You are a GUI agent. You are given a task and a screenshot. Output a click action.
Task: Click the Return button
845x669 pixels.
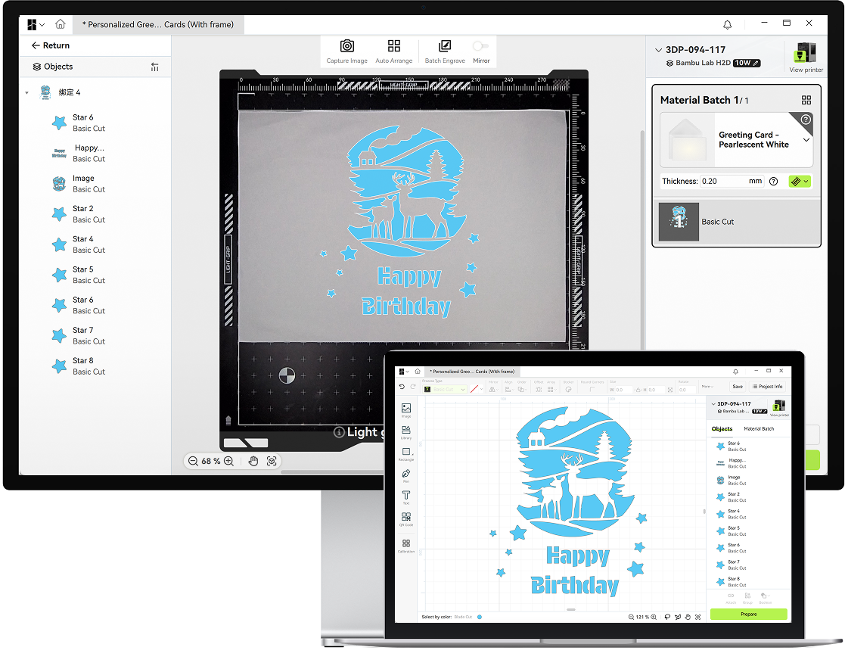point(51,45)
